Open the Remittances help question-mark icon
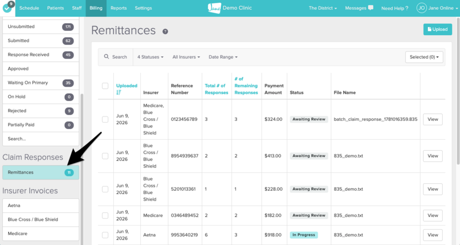This screenshot has height=245, width=460. [166, 31]
